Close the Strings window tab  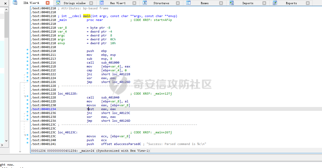tap(91, 3)
